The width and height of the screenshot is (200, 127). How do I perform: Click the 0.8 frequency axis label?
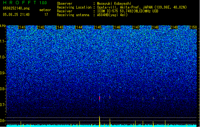point(3,89)
